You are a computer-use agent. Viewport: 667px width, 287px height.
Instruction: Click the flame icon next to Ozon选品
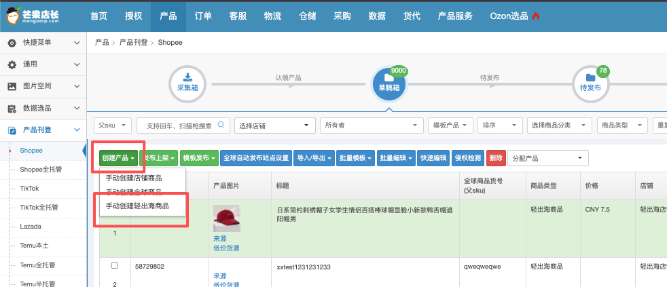535,16
